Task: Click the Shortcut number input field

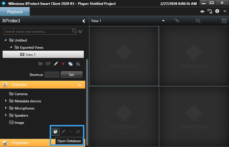Action: point(52,75)
